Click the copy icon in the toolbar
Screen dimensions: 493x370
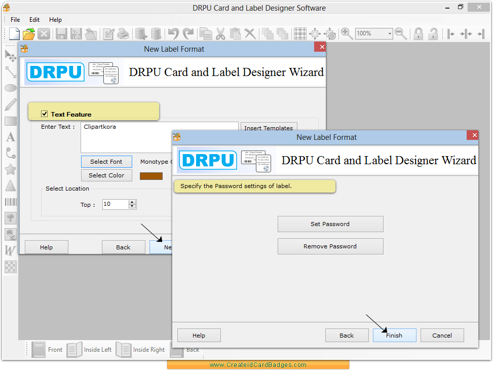pyautogui.click(x=206, y=33)
